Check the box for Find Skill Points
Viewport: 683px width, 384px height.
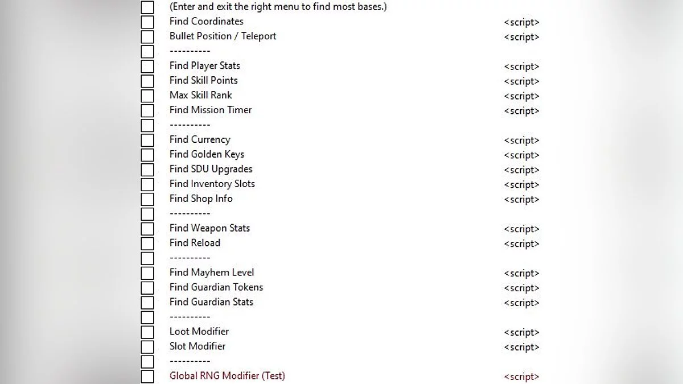(147, 81)
